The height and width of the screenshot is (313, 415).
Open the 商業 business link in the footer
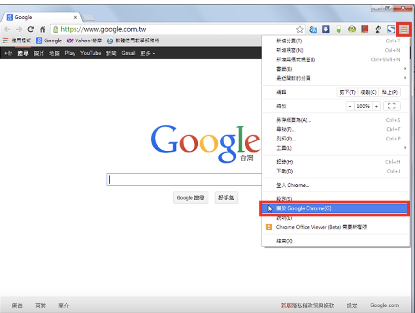pos(41,305)
